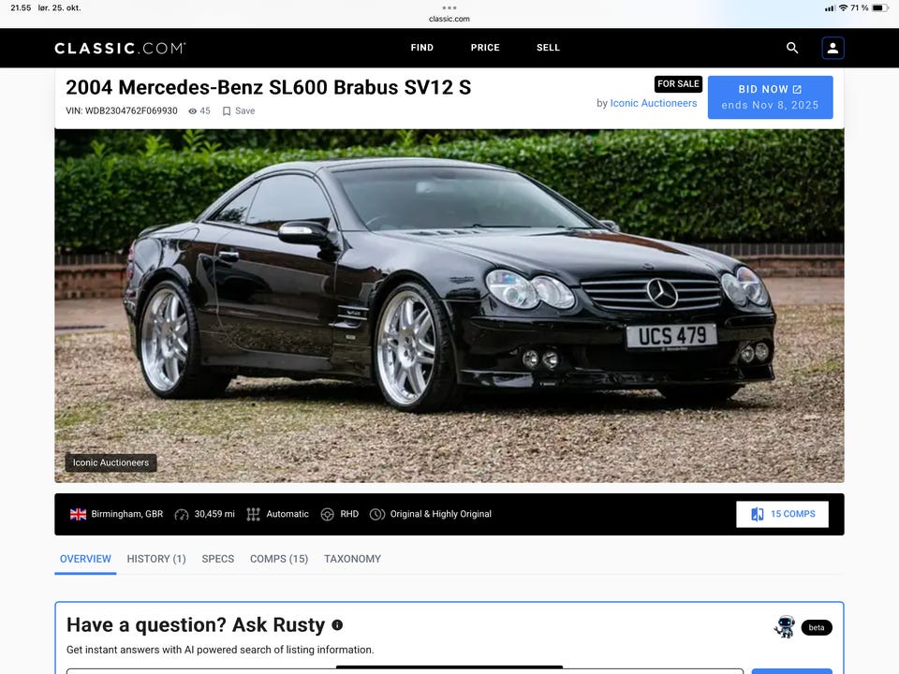Switch to the COMPS (15) tab

[279, 559]
